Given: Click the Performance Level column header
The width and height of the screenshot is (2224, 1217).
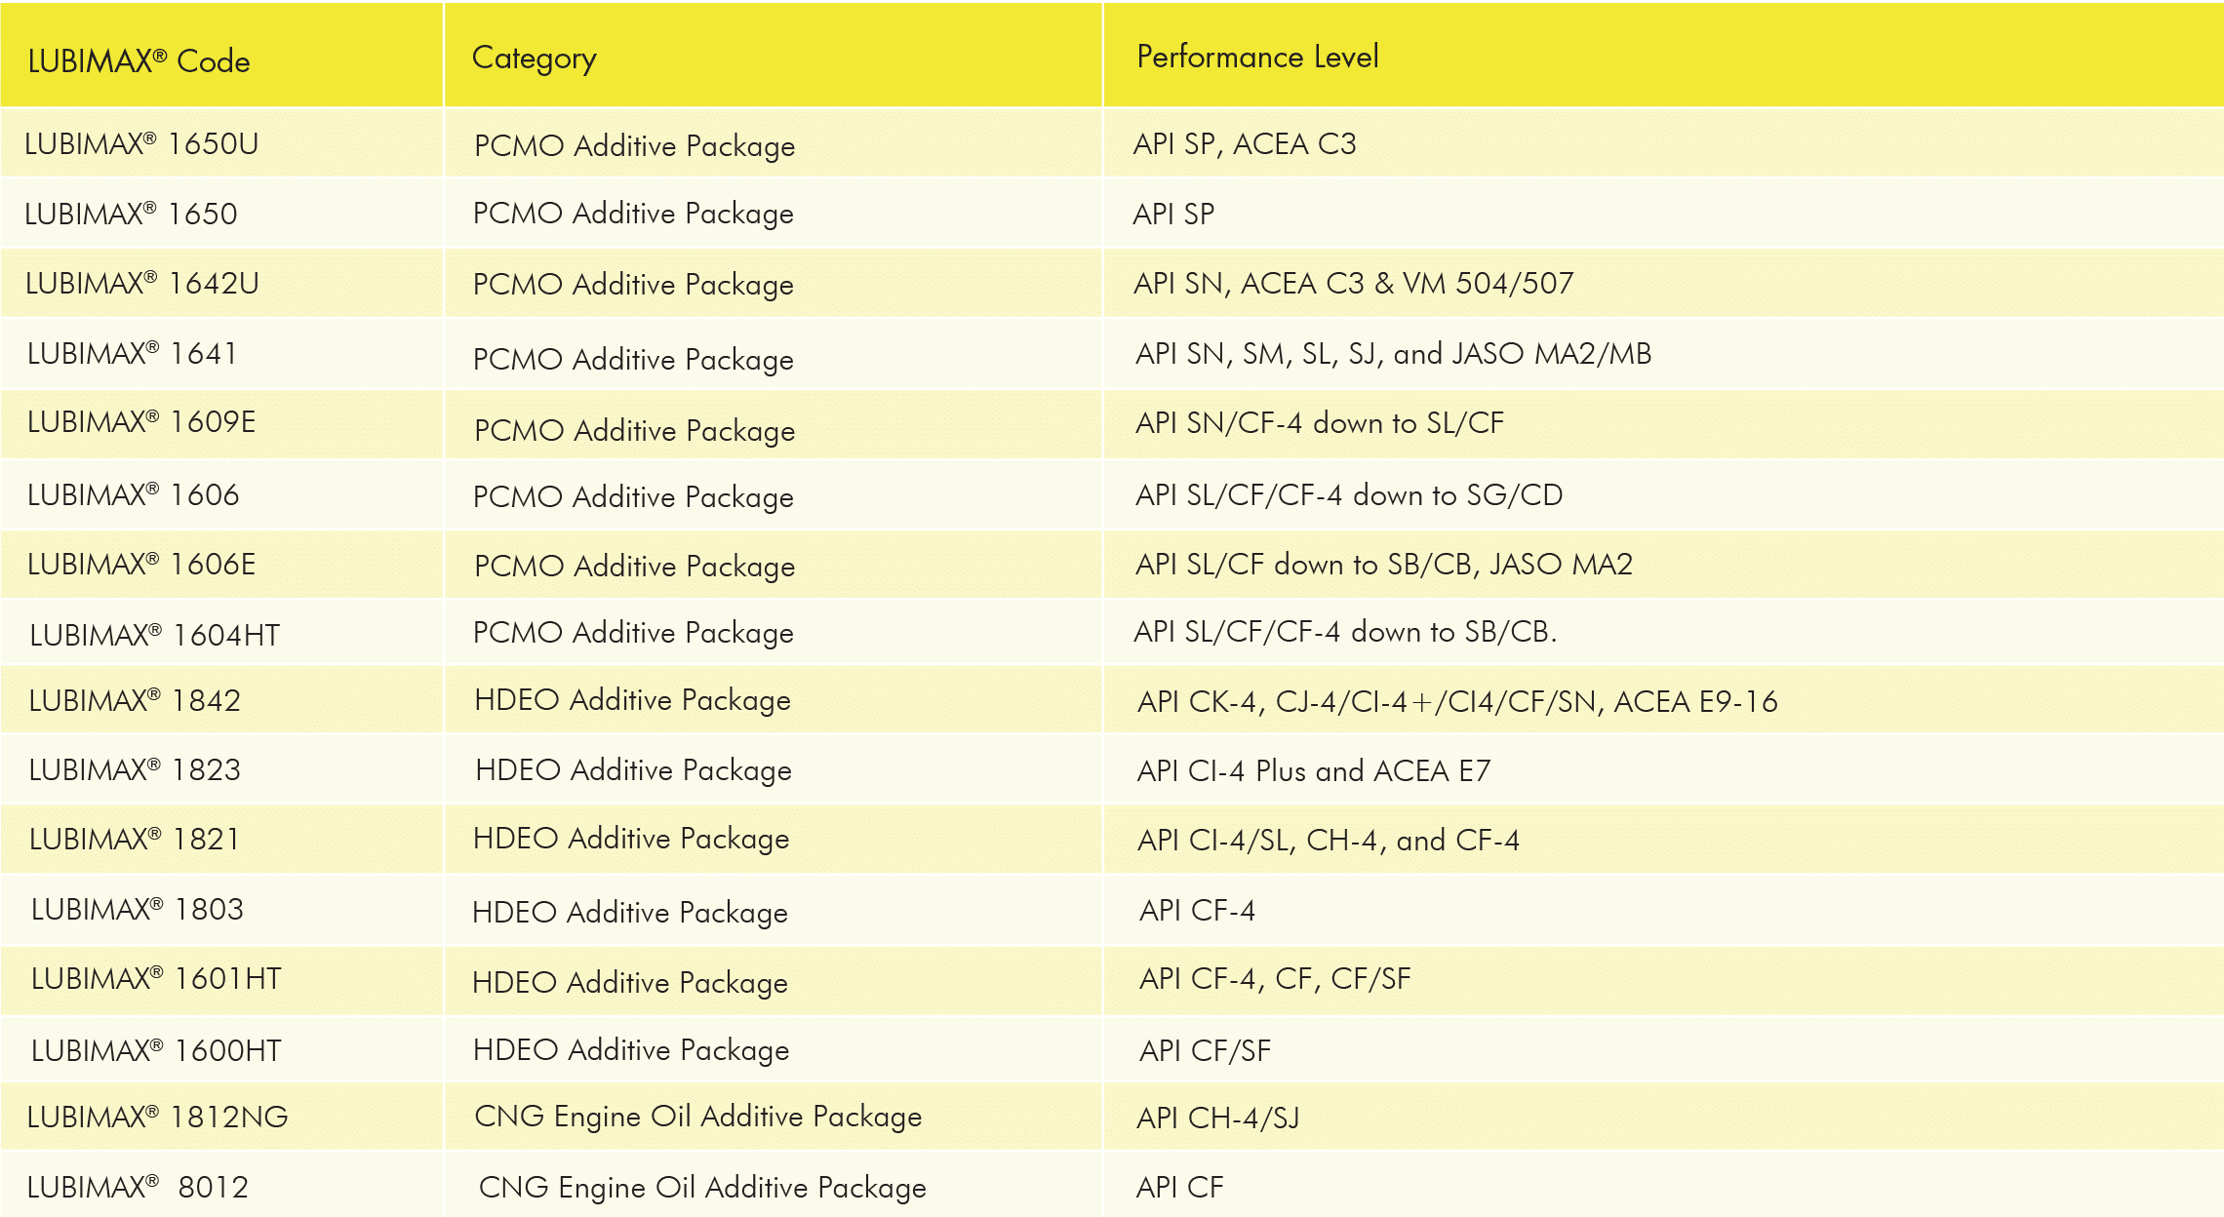Looking at the screenshot, I should pyautogui.click(x=1663, y=56).
